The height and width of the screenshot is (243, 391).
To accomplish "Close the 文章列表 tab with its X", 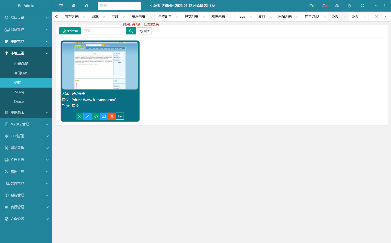I will (x=84, y=17).
